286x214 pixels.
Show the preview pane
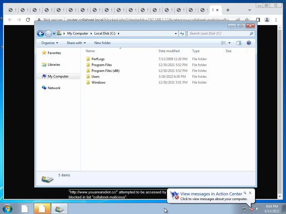coord(239,43)
